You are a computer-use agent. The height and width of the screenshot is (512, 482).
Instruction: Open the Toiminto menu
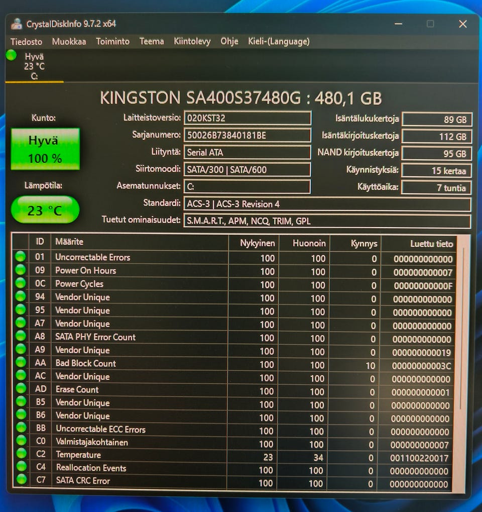click(112, 42)
